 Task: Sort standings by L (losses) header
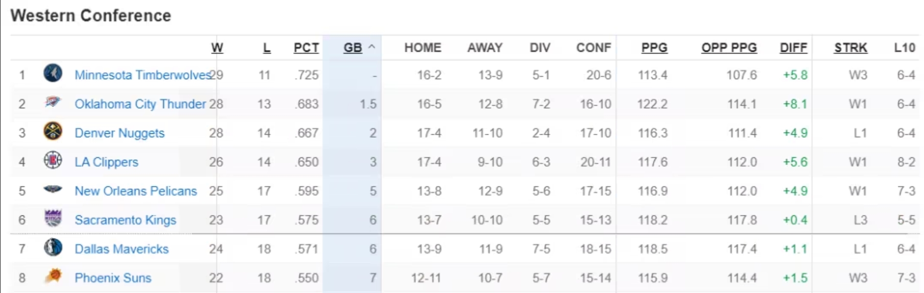click(267, 48)
